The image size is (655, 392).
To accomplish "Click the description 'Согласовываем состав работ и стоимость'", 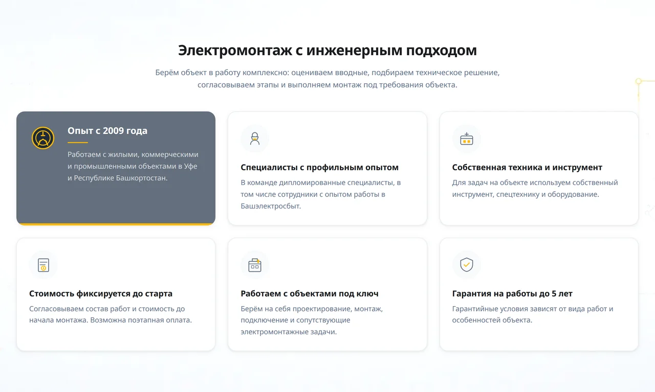I will [111, 314].
